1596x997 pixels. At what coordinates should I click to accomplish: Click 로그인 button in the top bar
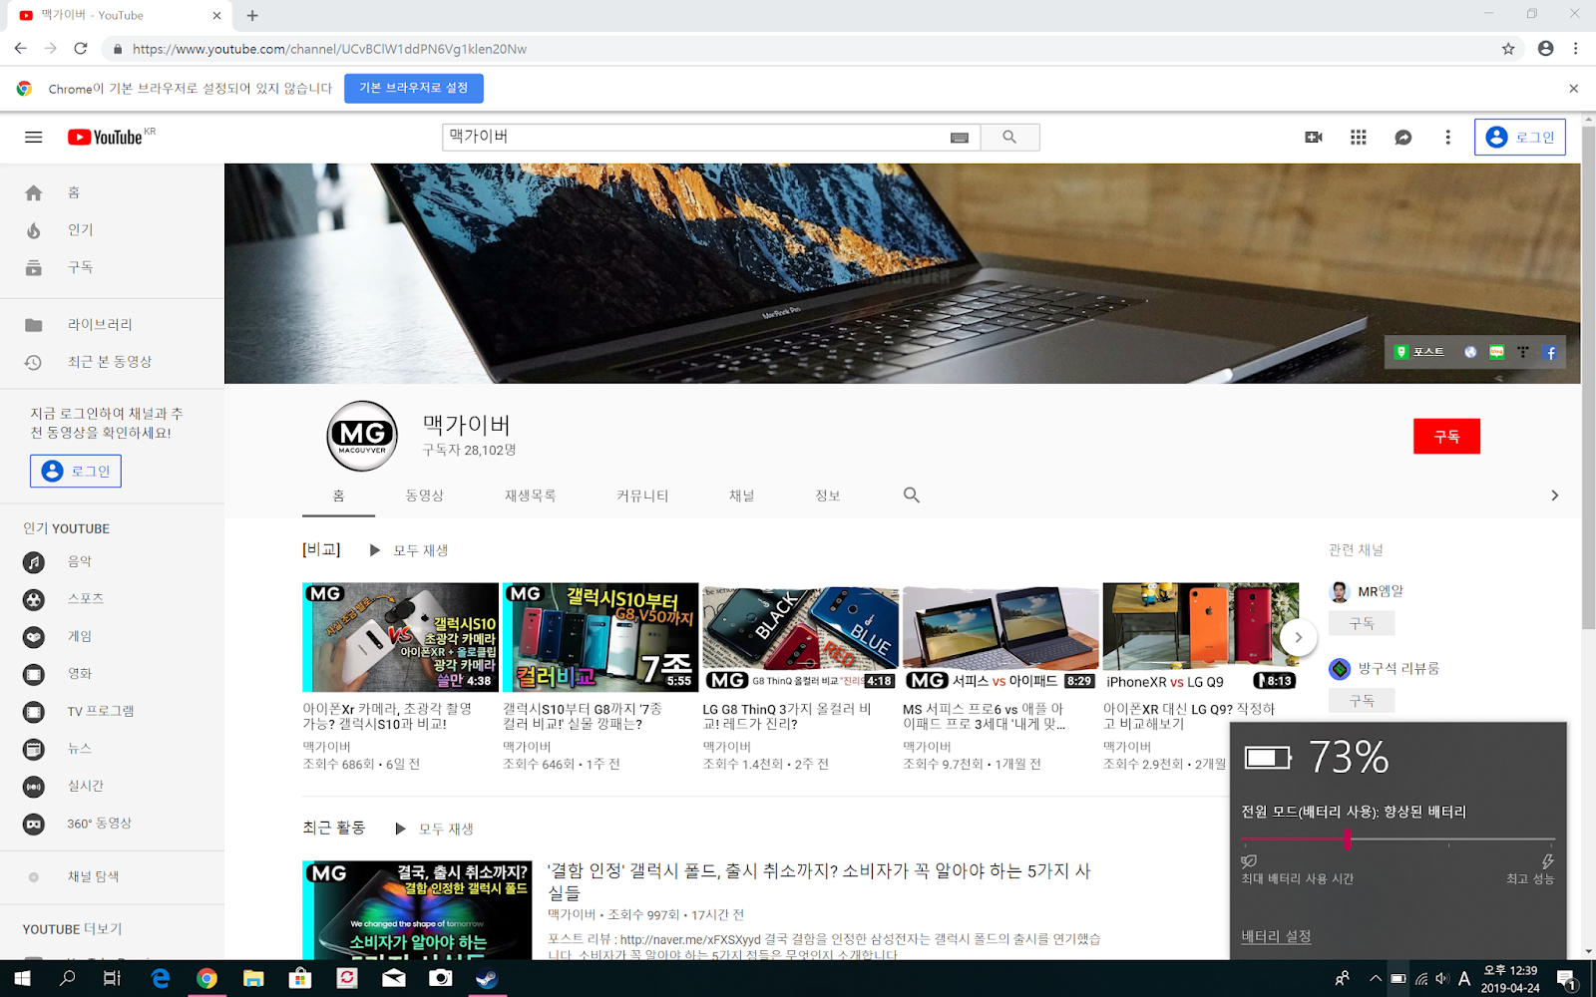[1520, 138]
